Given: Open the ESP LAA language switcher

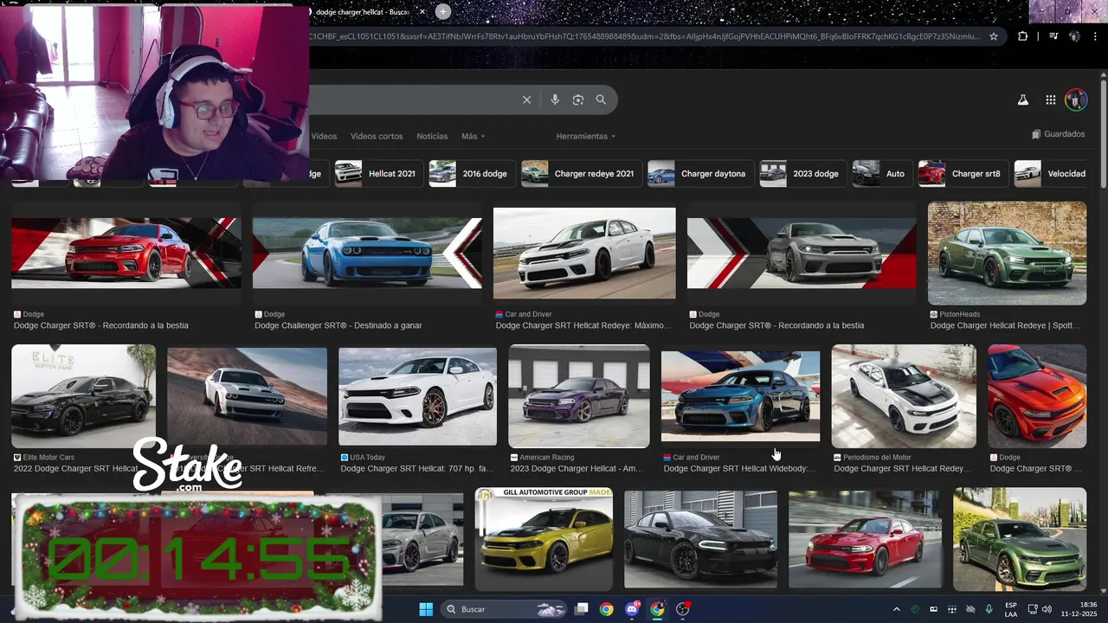Looking at the screenshot, I should [1011, 609].
